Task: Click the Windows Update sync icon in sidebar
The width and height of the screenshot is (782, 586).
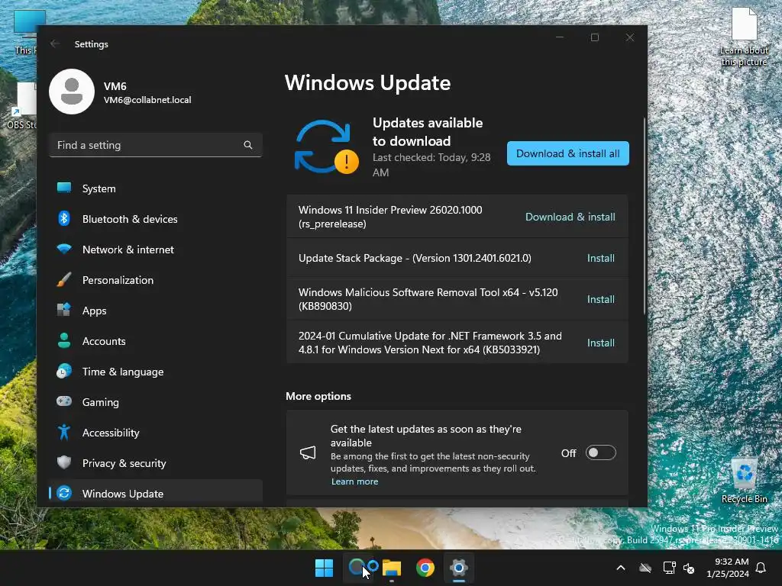Action: click(x=64, y=493)
